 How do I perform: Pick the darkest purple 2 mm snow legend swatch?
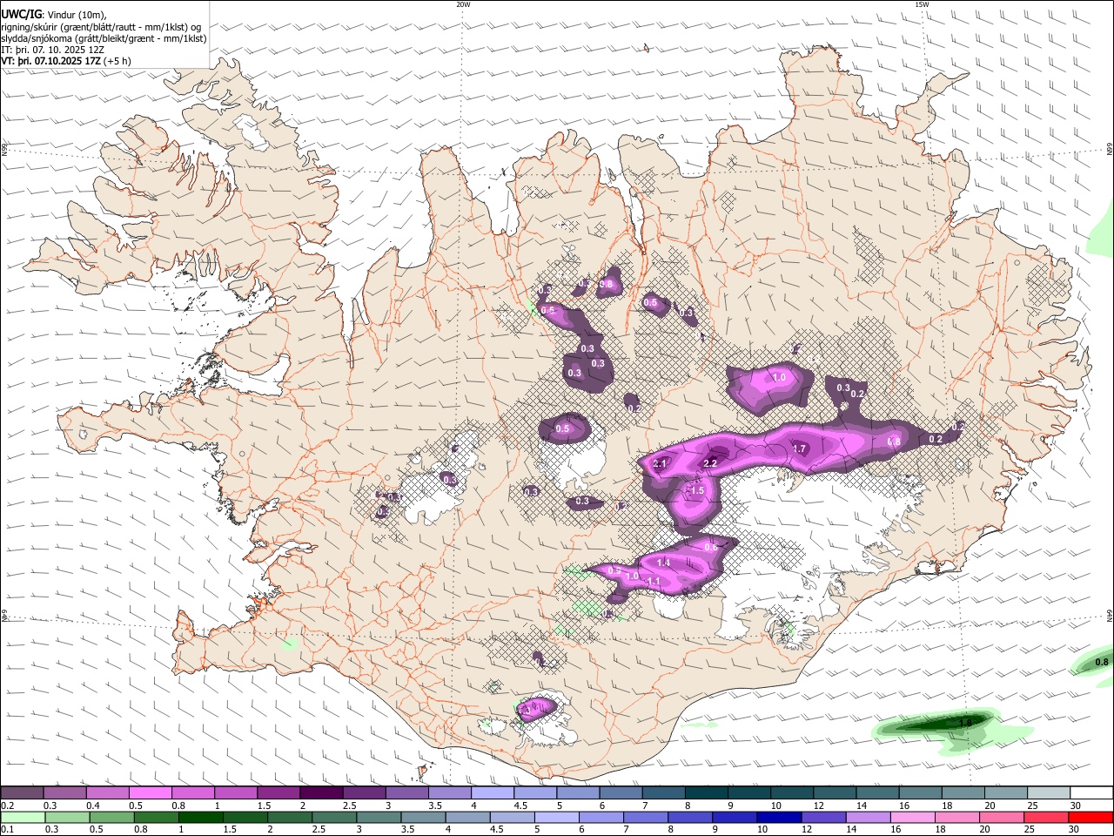(x=321, y=792)
